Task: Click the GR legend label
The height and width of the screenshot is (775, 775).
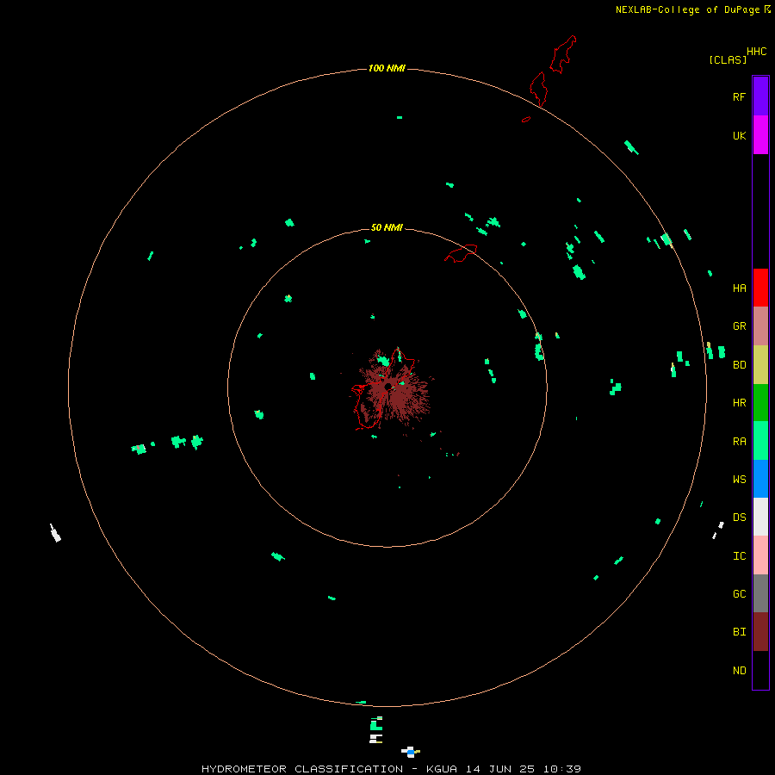Action: tap(739, 326)
